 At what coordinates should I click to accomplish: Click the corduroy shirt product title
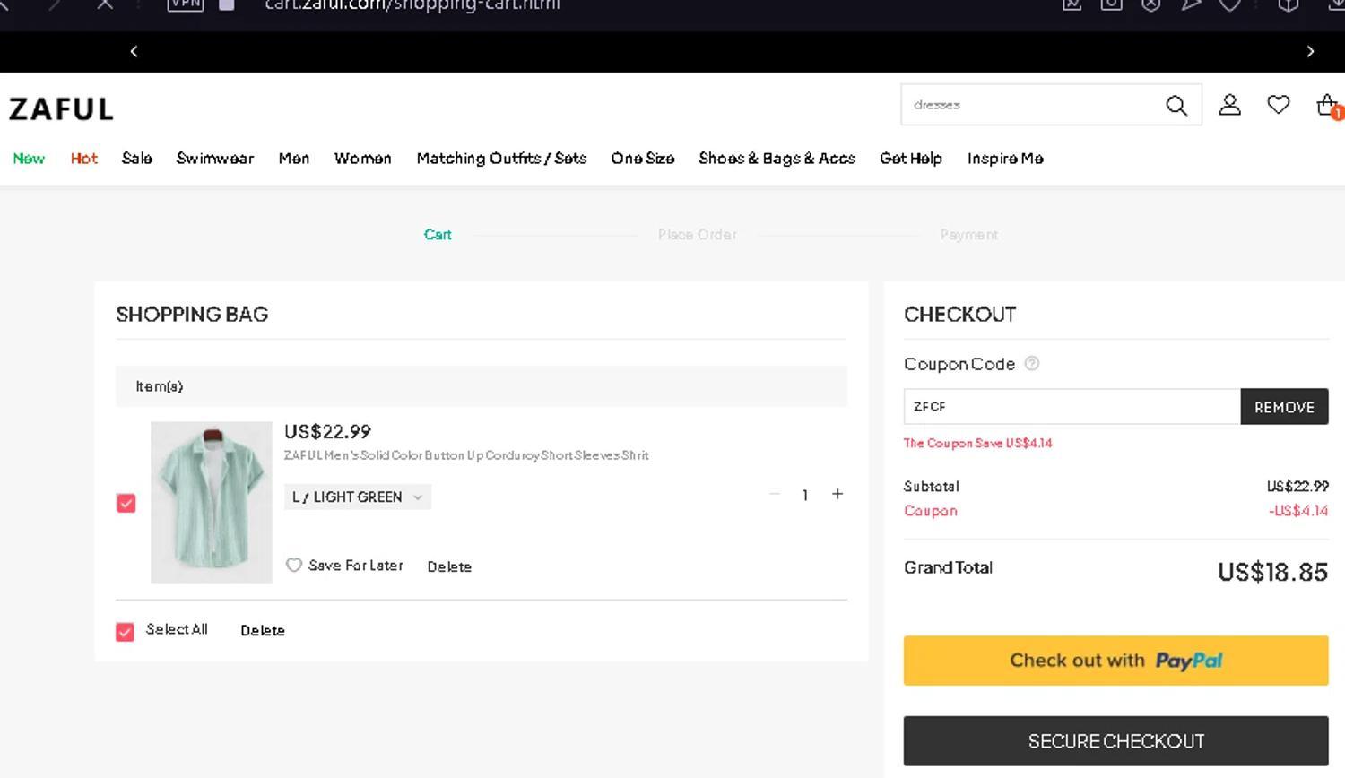(466, 455)
